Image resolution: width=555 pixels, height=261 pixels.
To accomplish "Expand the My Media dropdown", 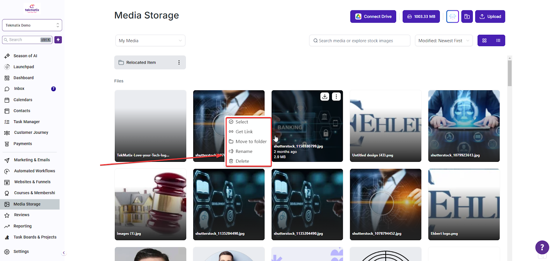I will [x=150, y=41].
